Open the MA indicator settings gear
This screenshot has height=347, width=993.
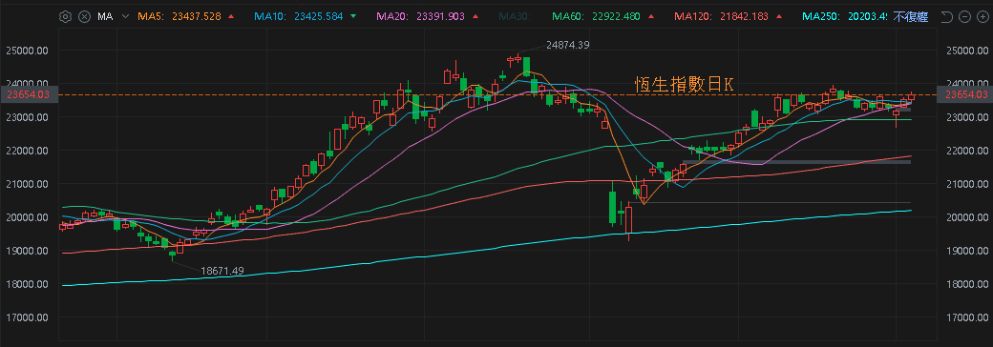pos(65,17)
